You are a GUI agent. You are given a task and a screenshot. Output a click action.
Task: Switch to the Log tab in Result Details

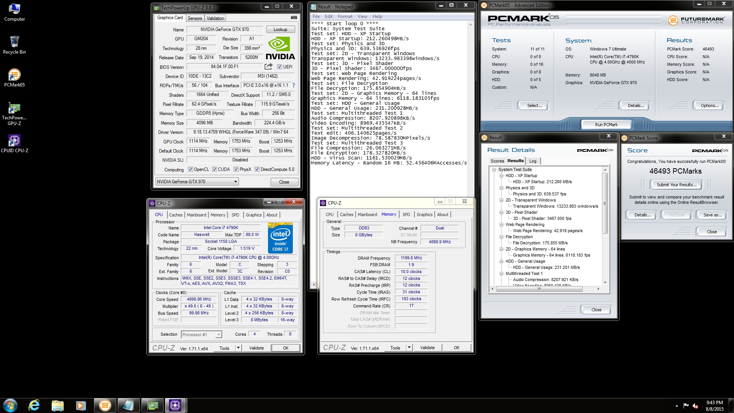[533, 161]
